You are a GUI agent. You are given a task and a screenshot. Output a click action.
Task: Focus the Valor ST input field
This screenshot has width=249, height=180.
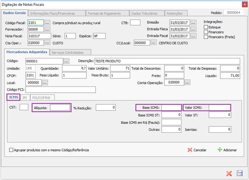(x=220, y=115)
